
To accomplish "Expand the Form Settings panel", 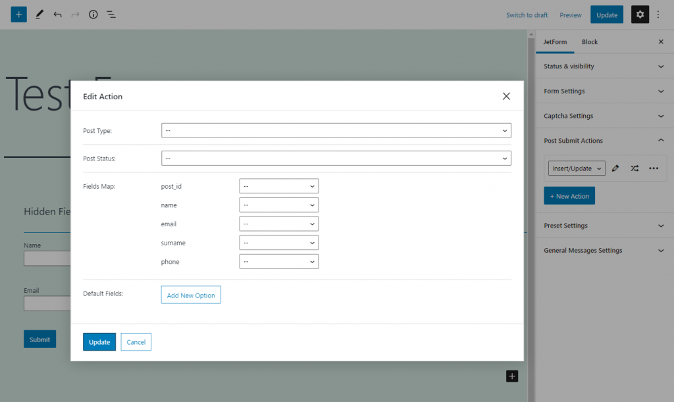I will point(604,91).
